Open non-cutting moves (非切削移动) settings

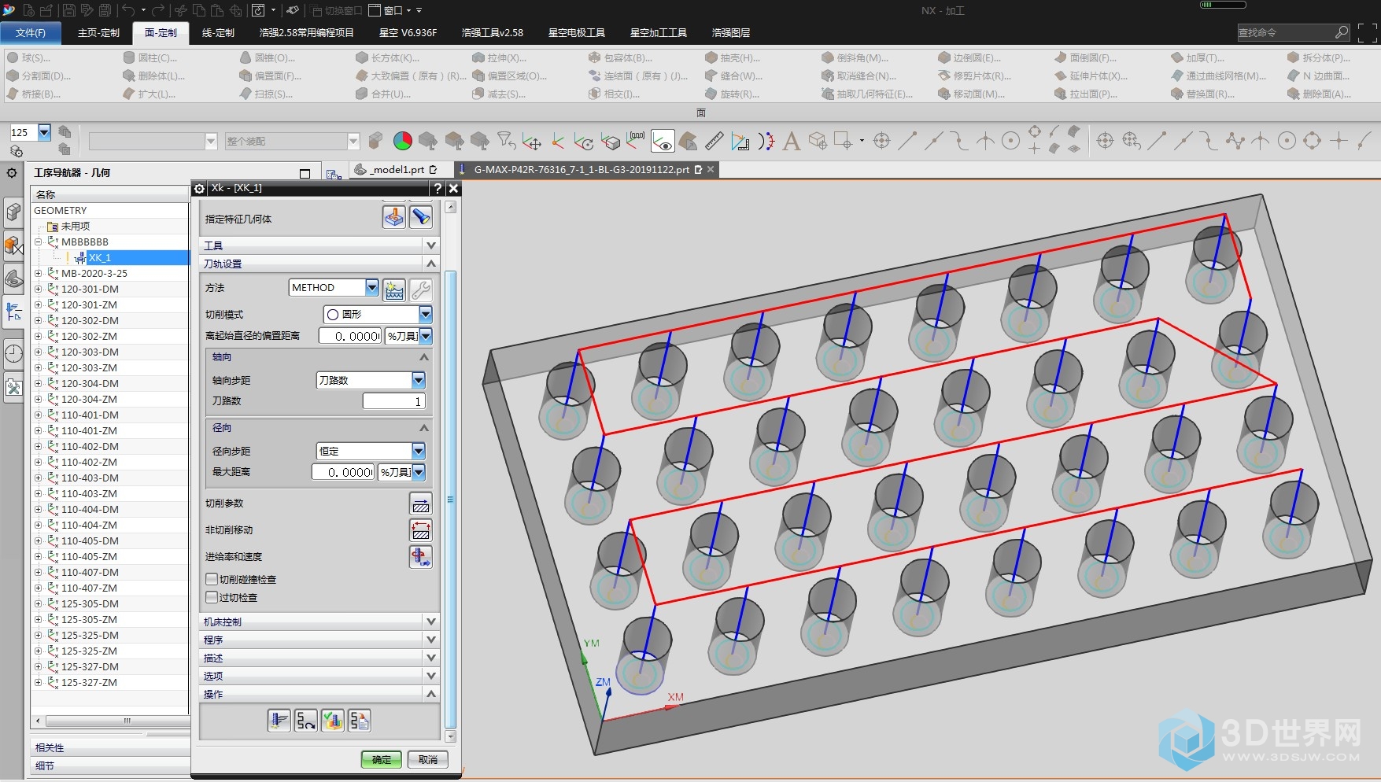[421, 530]
